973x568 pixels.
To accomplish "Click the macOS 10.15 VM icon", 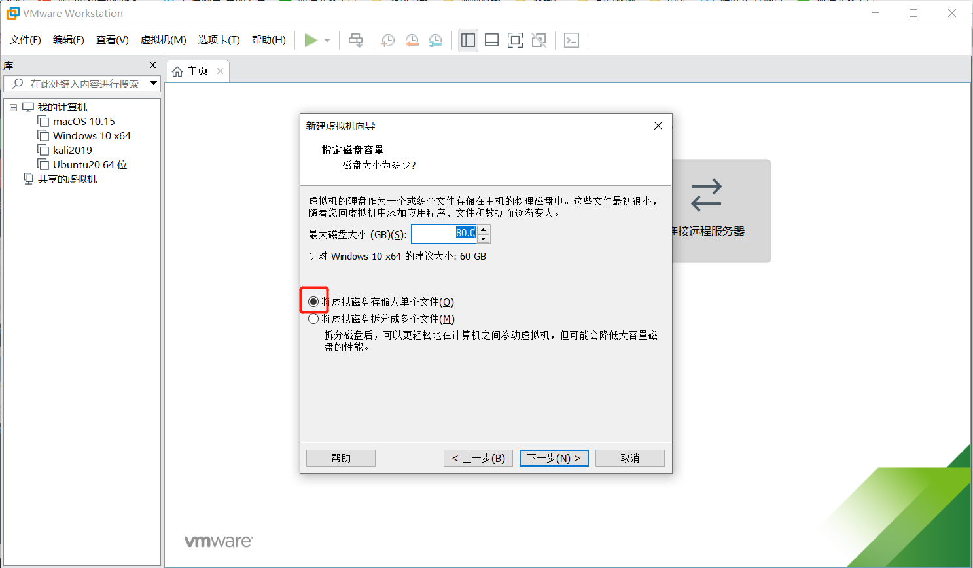I will coord(43,122).
